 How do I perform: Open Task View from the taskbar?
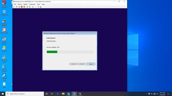52,94
